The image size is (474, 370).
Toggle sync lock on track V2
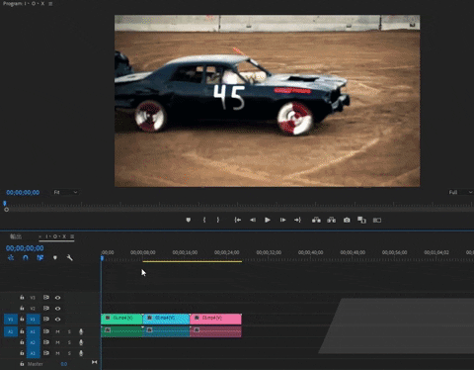coord(46,308)
